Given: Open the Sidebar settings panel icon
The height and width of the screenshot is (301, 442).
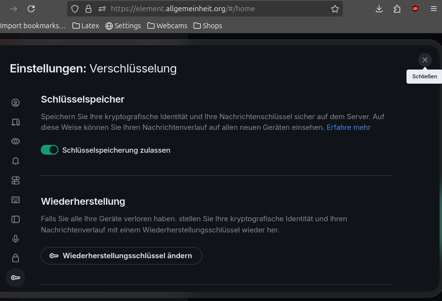Looking at the screenshot, I should pos(16,219).
